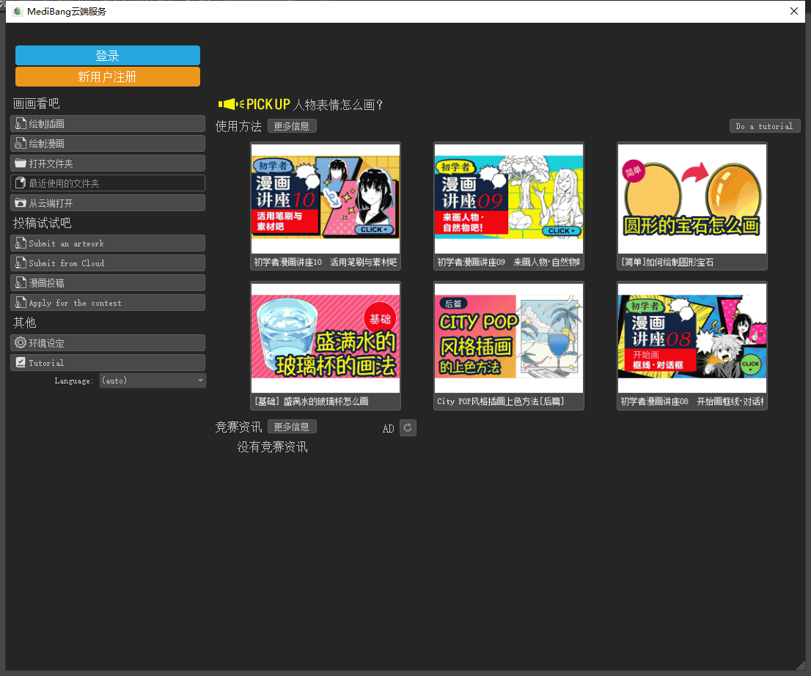Click the Tutorial entry in sidebar
Viewport: 811px width, 676px height.
[107, 363]
